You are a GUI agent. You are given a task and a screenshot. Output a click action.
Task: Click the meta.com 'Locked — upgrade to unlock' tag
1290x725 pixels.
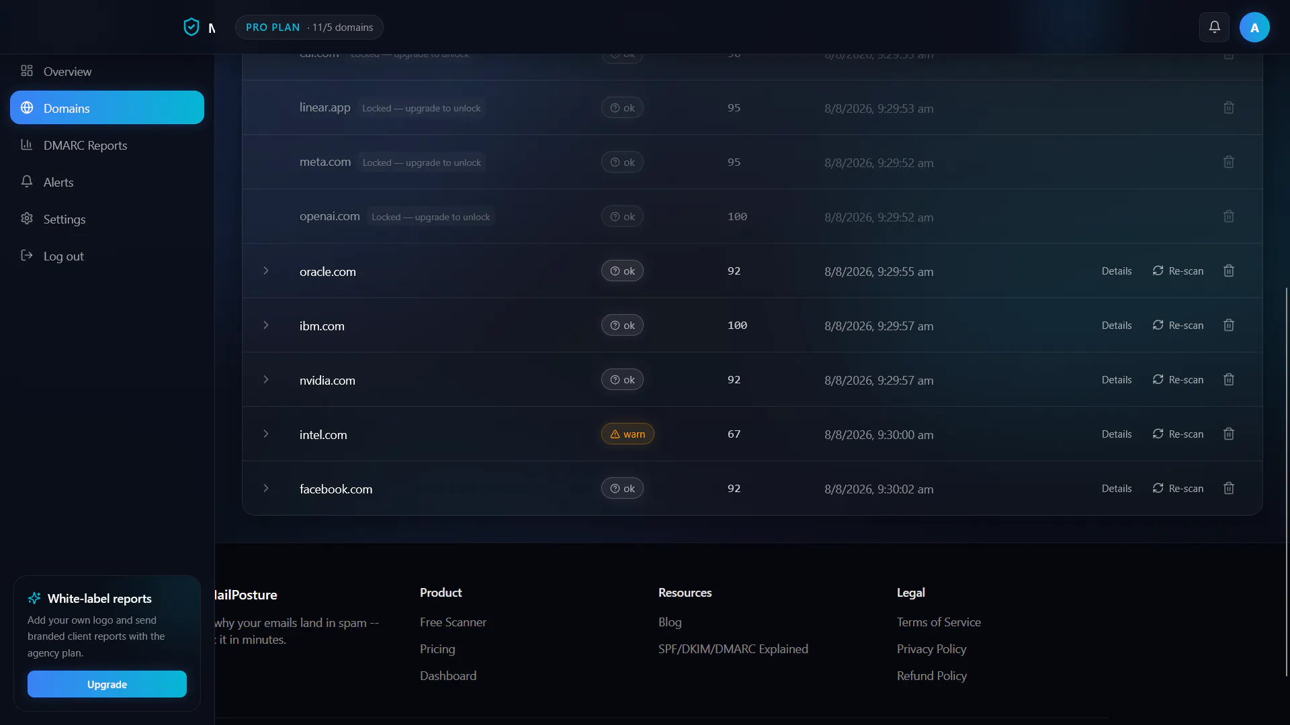(422, 162)
